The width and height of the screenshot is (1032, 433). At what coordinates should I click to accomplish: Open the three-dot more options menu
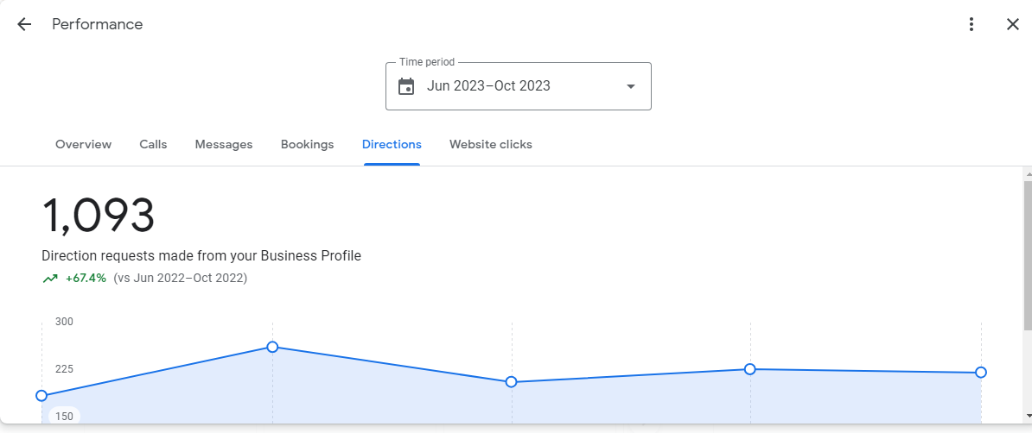pyautogui.click(x=971, y=24)
